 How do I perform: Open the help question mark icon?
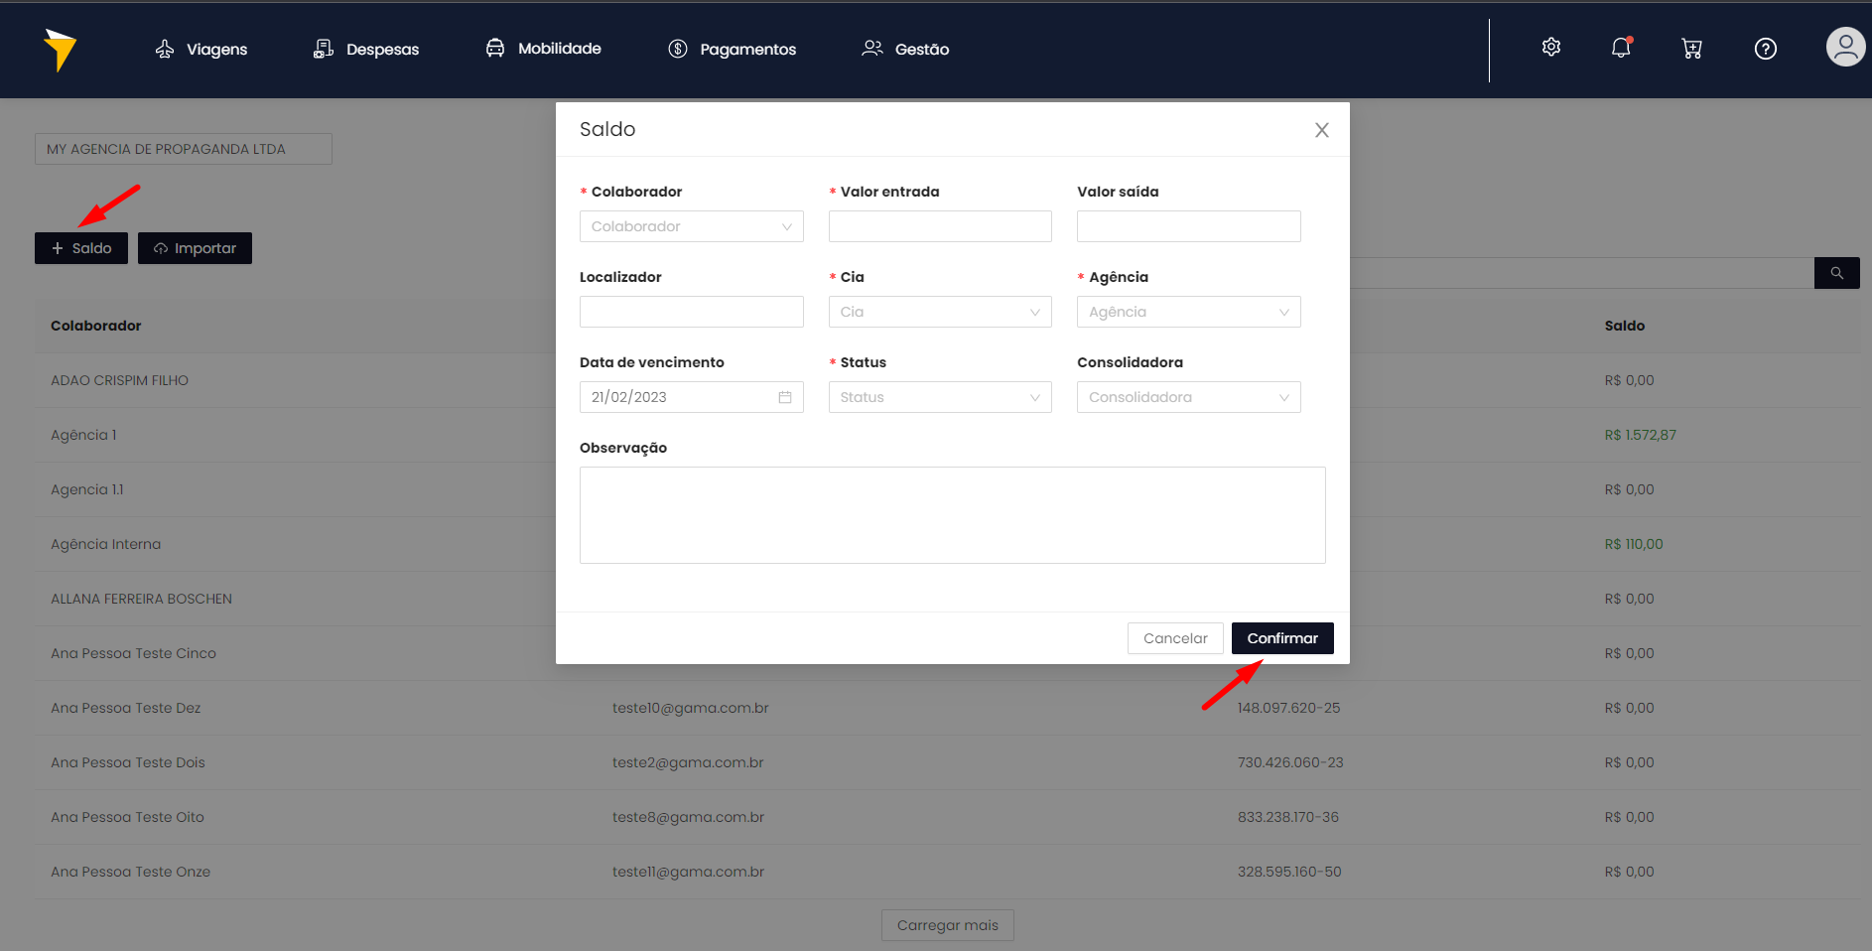[1766, 49]
